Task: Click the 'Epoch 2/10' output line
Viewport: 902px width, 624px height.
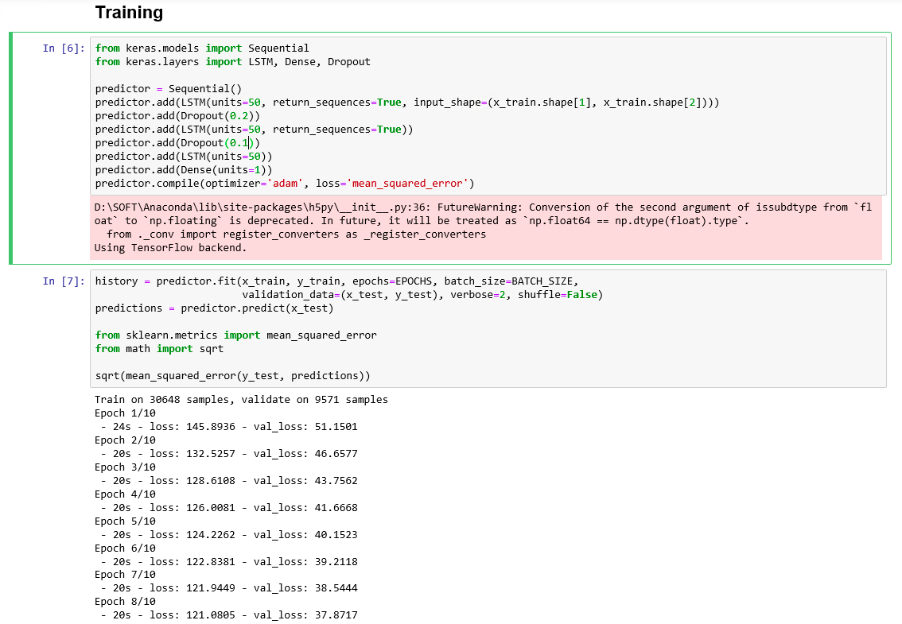Action: point(125,440)
